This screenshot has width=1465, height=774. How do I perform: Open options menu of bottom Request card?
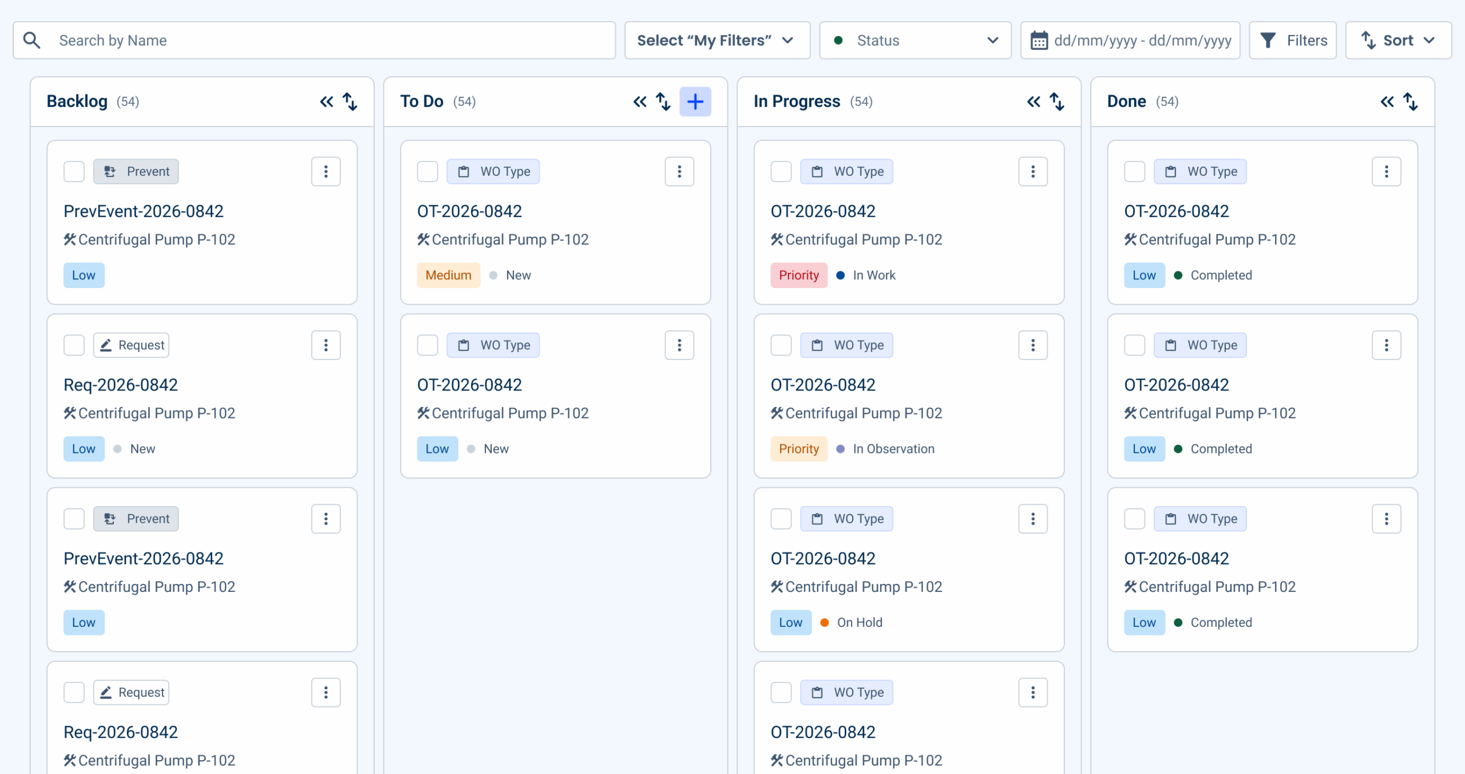click(x=326, y=693)
